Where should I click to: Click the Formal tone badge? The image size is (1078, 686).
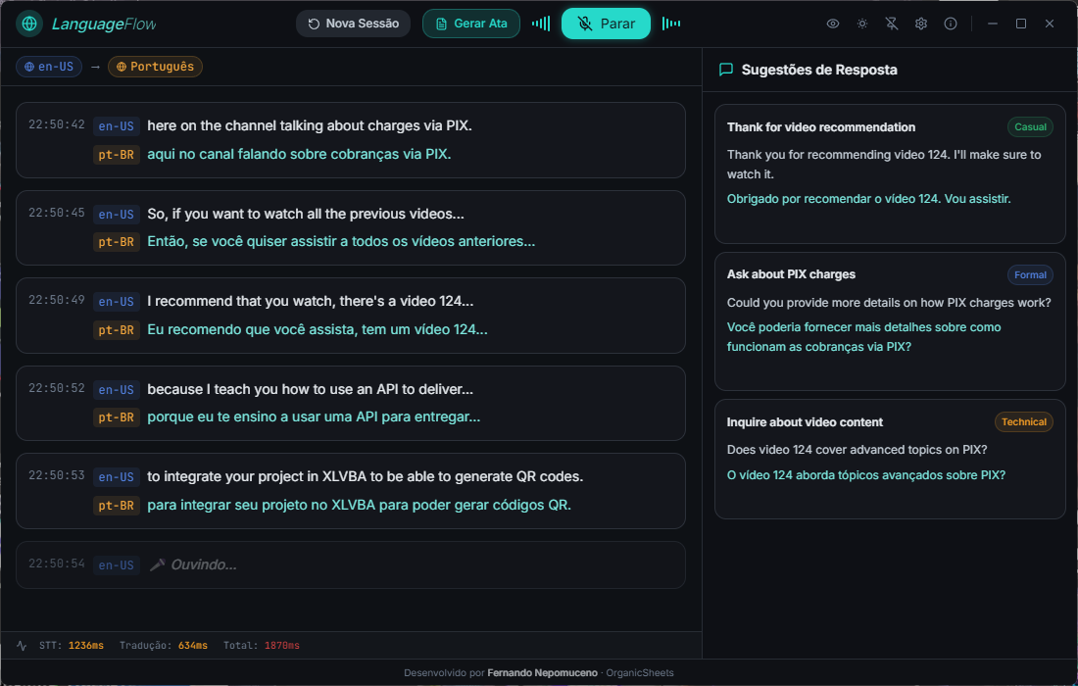tap(1030, 275)
